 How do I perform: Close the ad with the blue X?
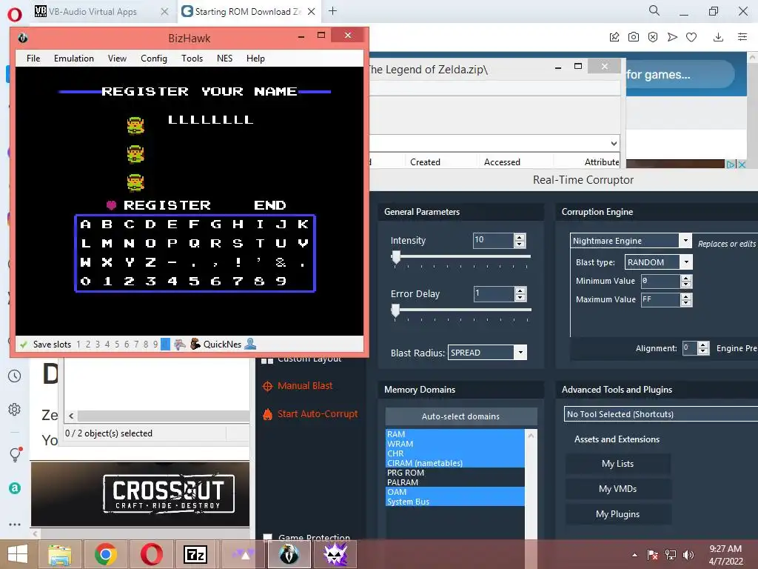(x=742, y=164)
